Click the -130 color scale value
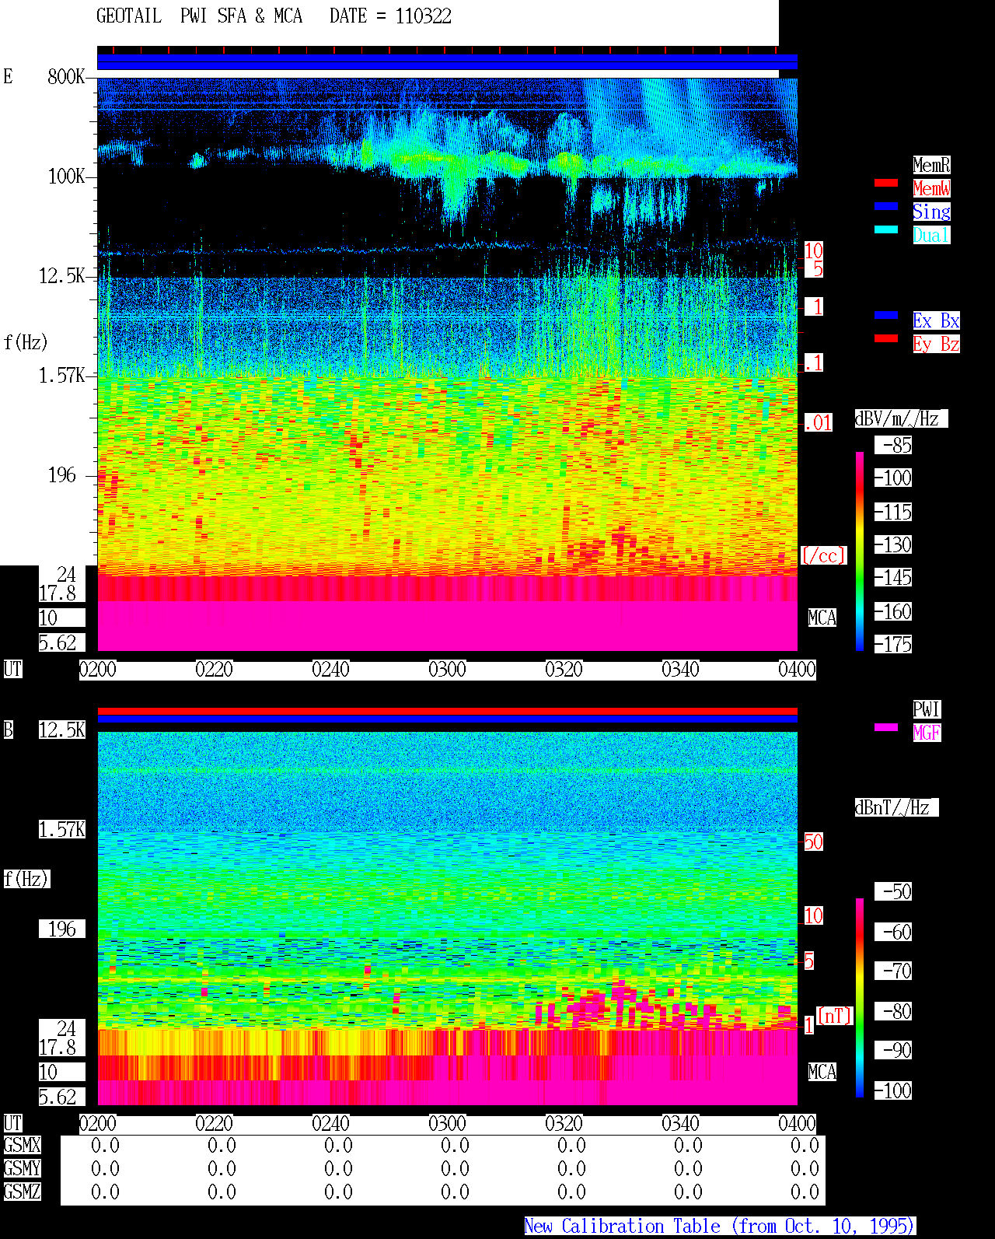The height and width of the screenshot is (1239, 995). pyautogui.click(x=893, y=544)
